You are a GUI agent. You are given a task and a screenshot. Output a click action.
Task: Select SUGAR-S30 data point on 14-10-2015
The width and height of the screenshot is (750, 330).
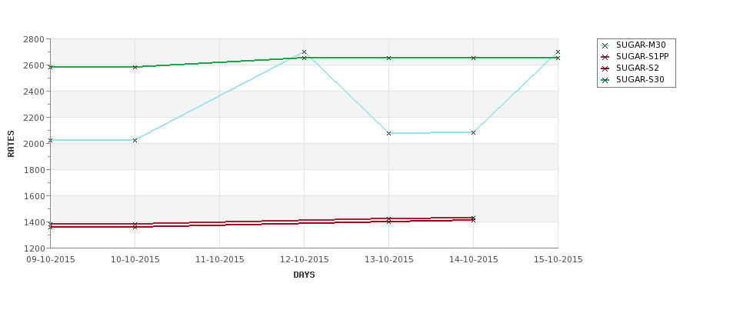click(x=474, y=58)
